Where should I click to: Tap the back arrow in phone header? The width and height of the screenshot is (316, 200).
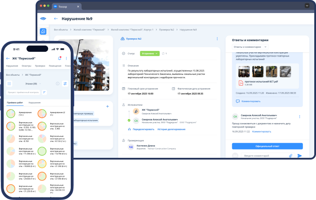click(x=8, y=58)
